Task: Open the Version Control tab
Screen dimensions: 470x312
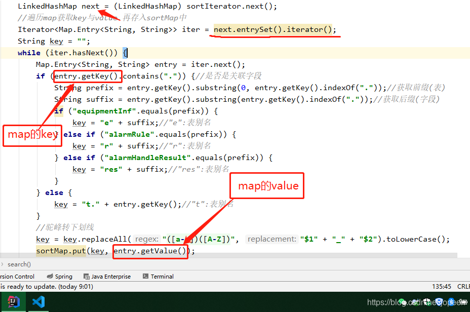Action: [x=17, y=277]
